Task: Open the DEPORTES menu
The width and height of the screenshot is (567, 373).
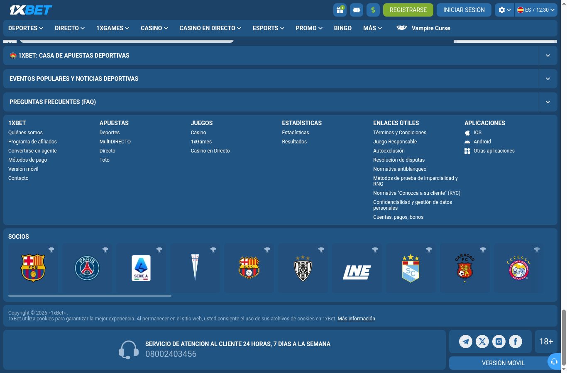Action: (26, 28)
